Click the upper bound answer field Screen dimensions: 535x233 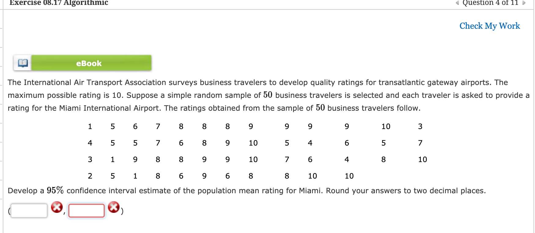pos(87,211)
